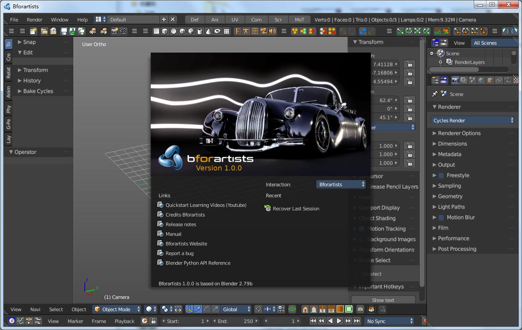Open the viewport shading sphere selector
The width and height of the screenshot is (522, 330).
point(151,309)
